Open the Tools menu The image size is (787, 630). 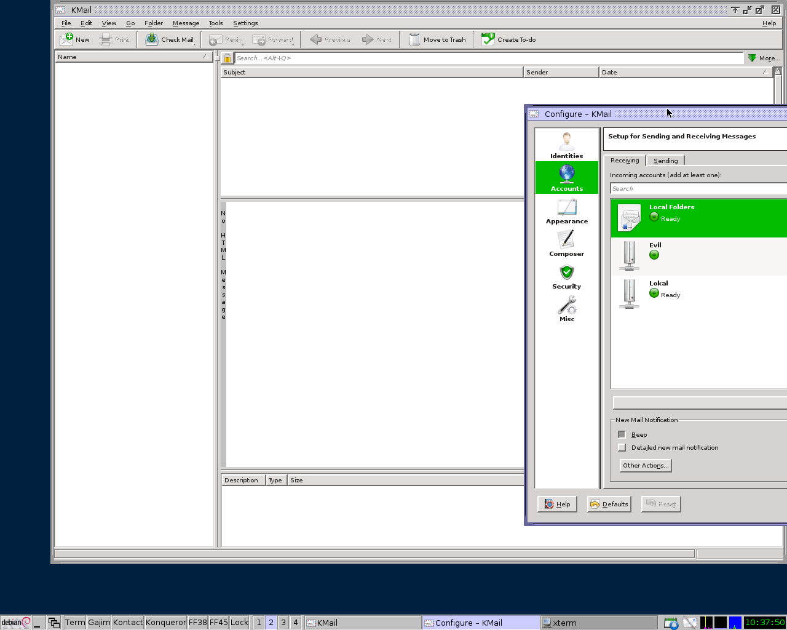point(216,23)
